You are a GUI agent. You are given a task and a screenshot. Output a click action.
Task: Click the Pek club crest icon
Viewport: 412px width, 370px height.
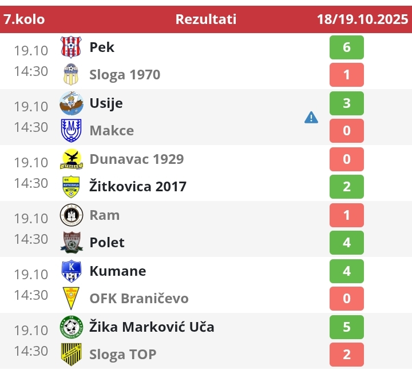71,47
